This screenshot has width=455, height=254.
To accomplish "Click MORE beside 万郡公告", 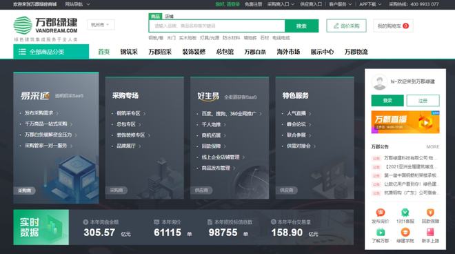I will 433,147.
